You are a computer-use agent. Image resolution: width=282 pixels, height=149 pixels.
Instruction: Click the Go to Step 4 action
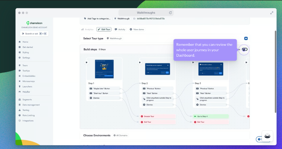pos(211,116)
